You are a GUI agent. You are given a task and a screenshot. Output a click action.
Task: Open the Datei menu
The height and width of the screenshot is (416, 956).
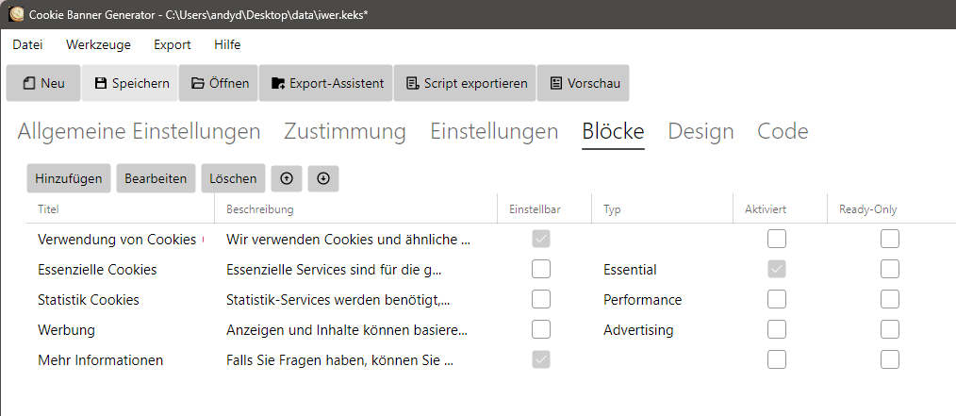tap(28, 44)
